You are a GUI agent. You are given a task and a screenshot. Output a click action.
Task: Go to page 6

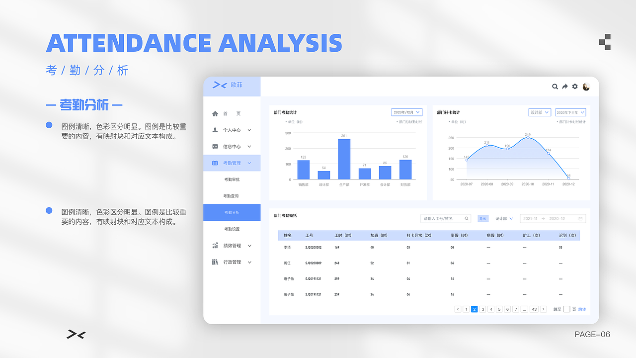[x=507, y=309]
